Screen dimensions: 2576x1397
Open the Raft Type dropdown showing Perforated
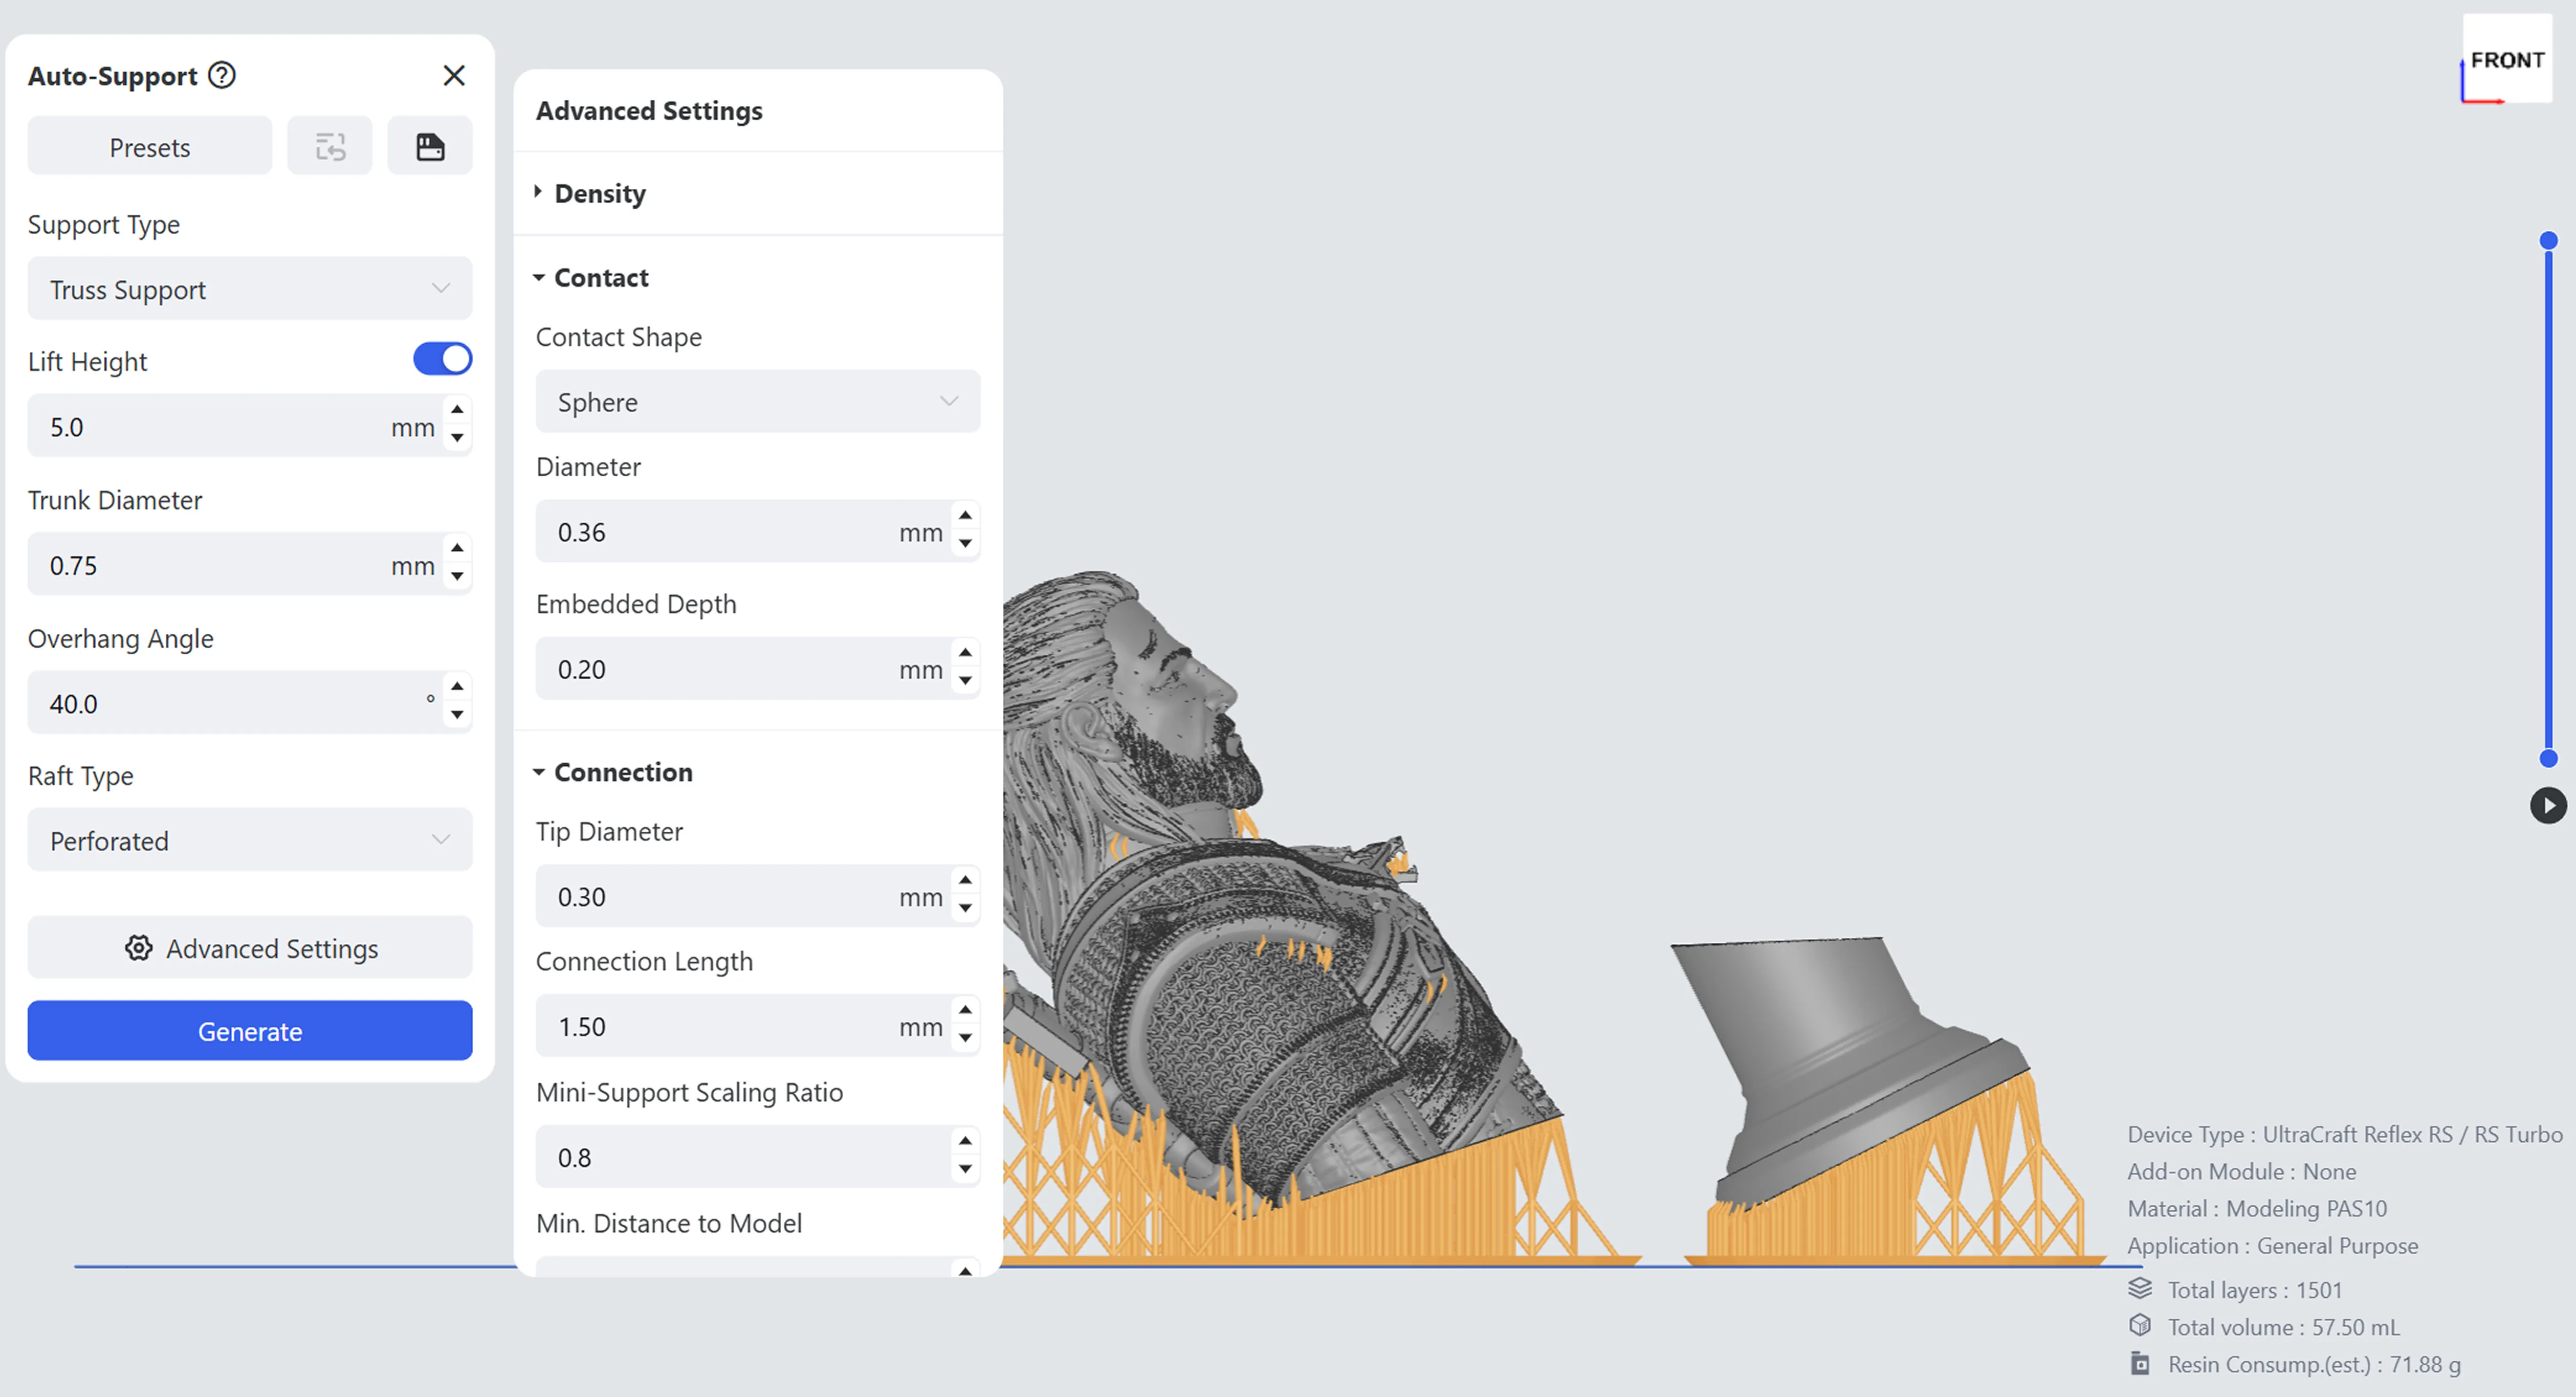(x=250, y=840)
